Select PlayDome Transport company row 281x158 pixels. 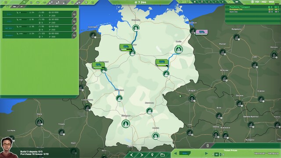(x=253, y=7)
